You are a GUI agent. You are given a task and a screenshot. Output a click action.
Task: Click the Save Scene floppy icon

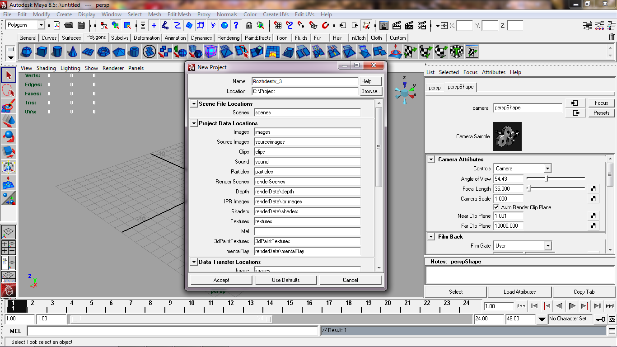(81, 25)
